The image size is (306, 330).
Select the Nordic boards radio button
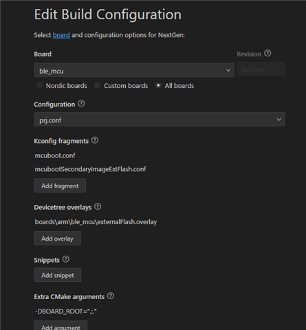39,85
